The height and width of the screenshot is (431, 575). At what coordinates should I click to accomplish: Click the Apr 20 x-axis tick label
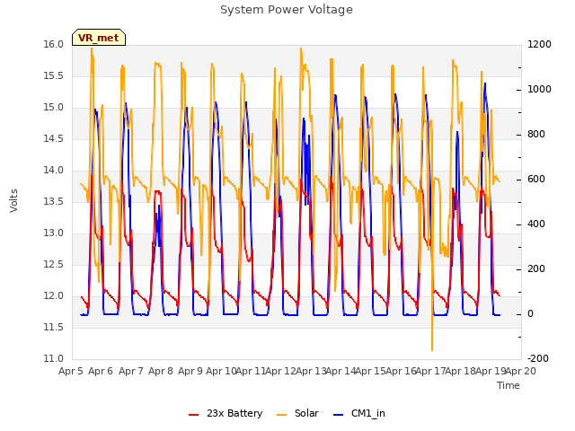coord(521,371)
